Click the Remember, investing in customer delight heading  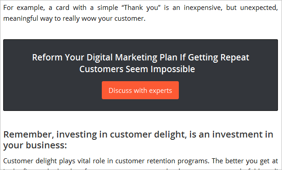(138, 140)
